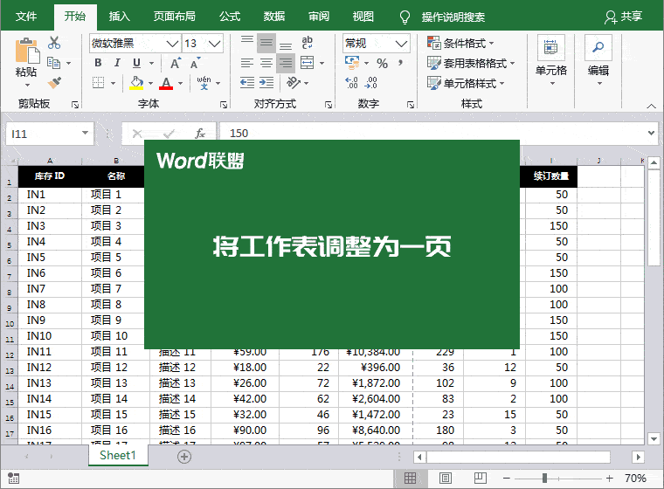The image size is (664, 489).
Task: Open Number format dialog launcher
Action: pyautogui.click(x=410, y=105)
